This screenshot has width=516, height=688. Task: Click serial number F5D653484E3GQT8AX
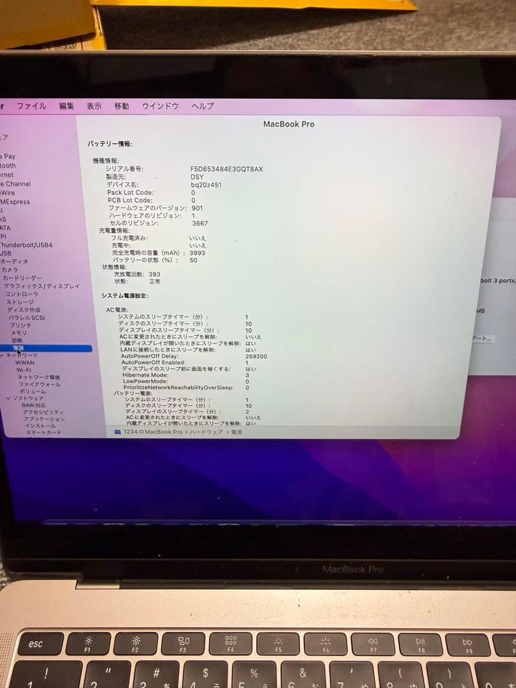226,169
